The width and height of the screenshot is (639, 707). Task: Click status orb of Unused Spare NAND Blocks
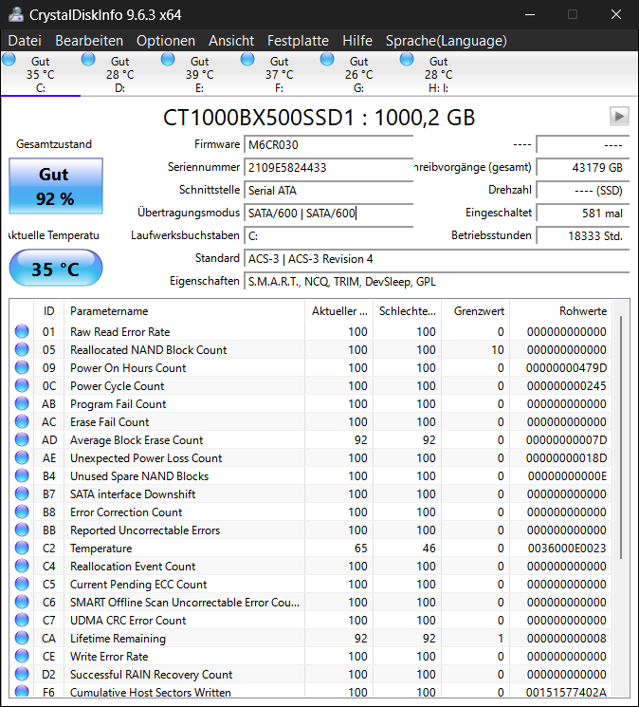(22, 475)
